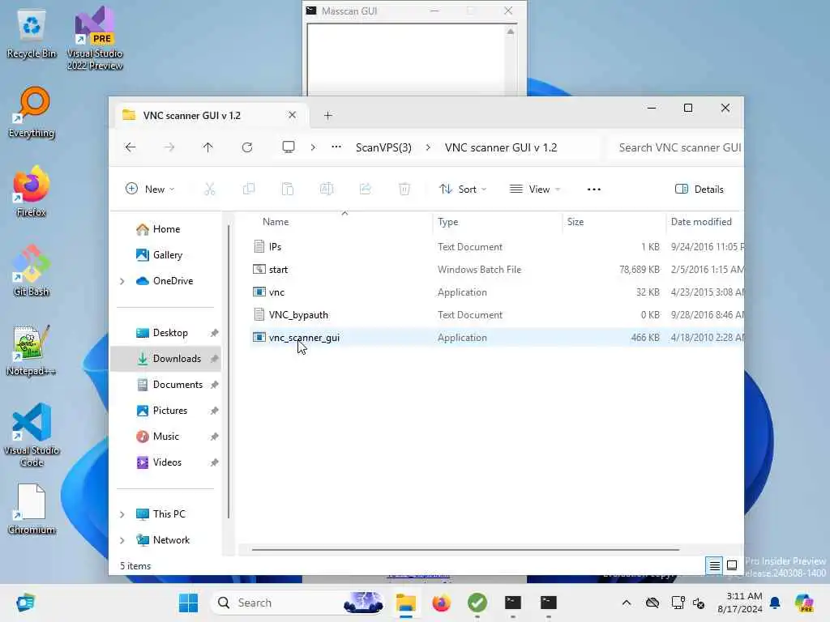Screen dimensions: 830x622
Task: Open File Explorer from the taskbar
Action: click(406, 603)
